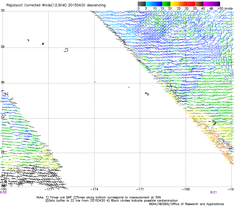Click the longitude label '-177'
Screen dimensions: 234x206
click(x=48, y=189)
